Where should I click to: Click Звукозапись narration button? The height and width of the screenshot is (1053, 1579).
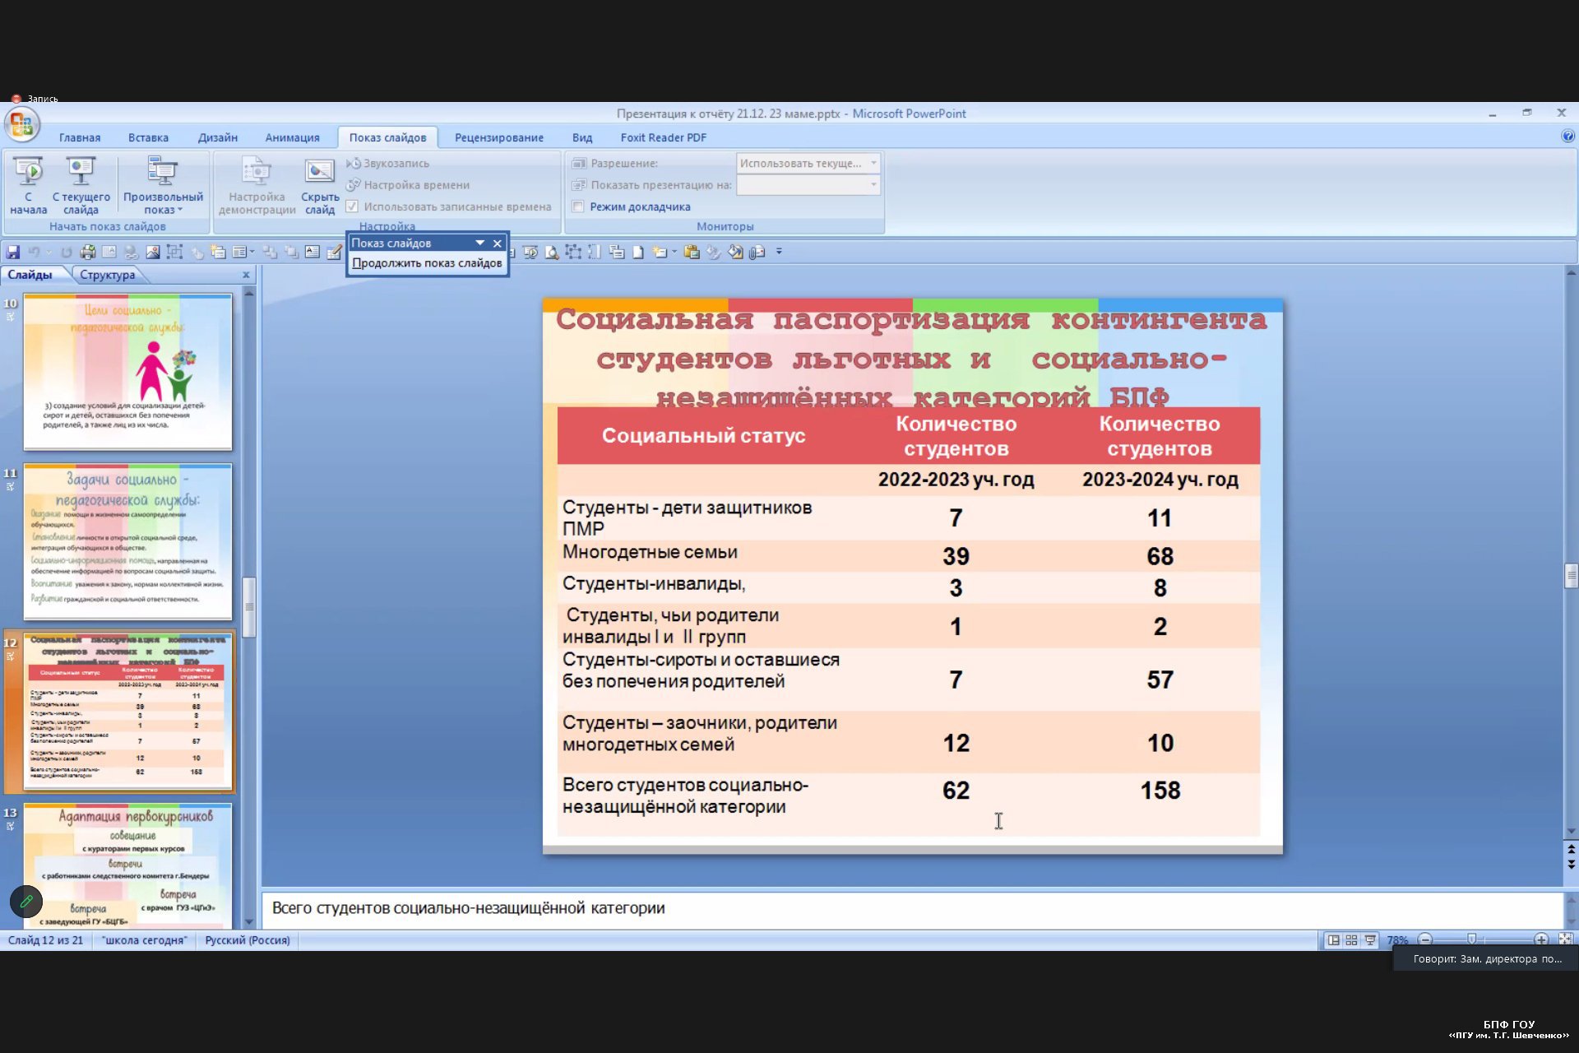click(x=388, y=163)
